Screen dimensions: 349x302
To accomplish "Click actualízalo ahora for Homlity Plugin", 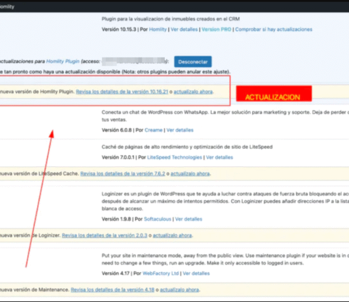I will coord(193,92).
